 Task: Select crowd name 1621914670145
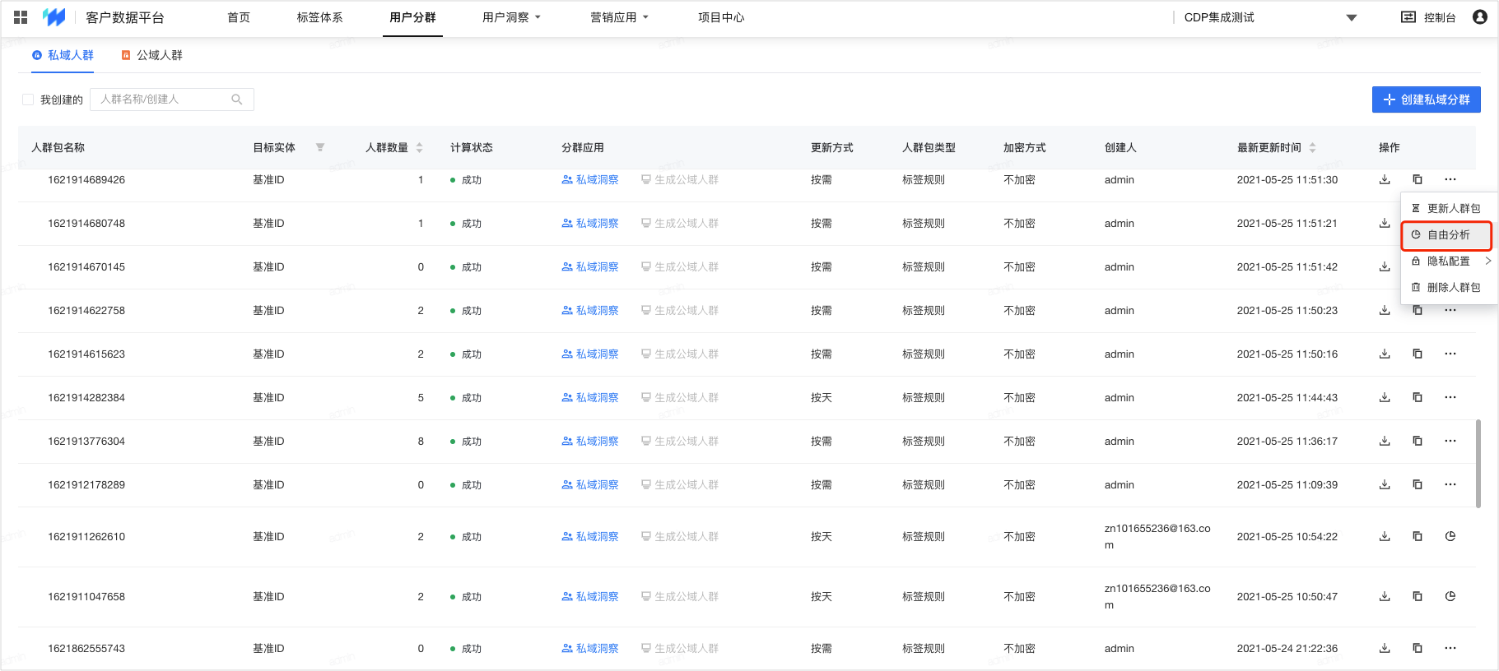(86, 266)
